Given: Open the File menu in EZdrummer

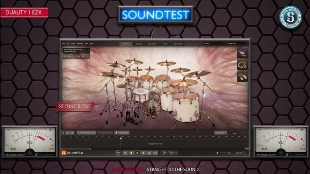Looking at the screenshot, I should click(x=63, y=43).
